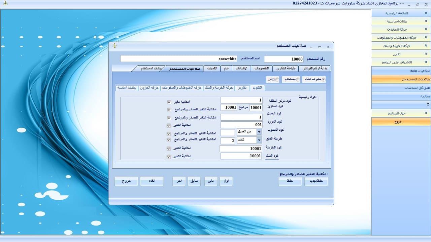This screenshot has width=431, height=242.
Task: Expand the بيانات اساسية sidebar section
Action: (x=426, y=21)
